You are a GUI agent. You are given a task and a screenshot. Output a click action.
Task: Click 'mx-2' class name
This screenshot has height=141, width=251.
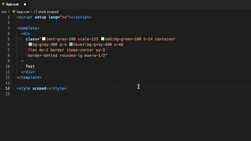[x=44, y=50]
